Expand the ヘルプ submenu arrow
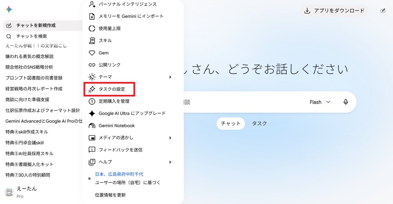Viewport: 393px width, 204px height. point(170,162)
